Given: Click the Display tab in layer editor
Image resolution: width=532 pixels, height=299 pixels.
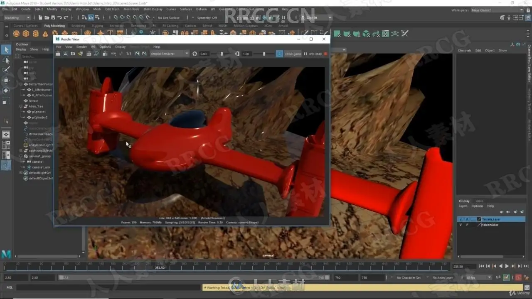Looking at the screenshot, I should pyautogui.click(x=464, y=201).
